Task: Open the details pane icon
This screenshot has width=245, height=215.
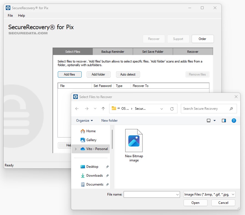Action: 224,121
